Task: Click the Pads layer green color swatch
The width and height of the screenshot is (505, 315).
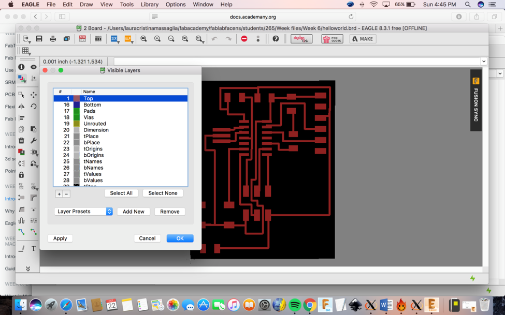Action: (77, 111)
